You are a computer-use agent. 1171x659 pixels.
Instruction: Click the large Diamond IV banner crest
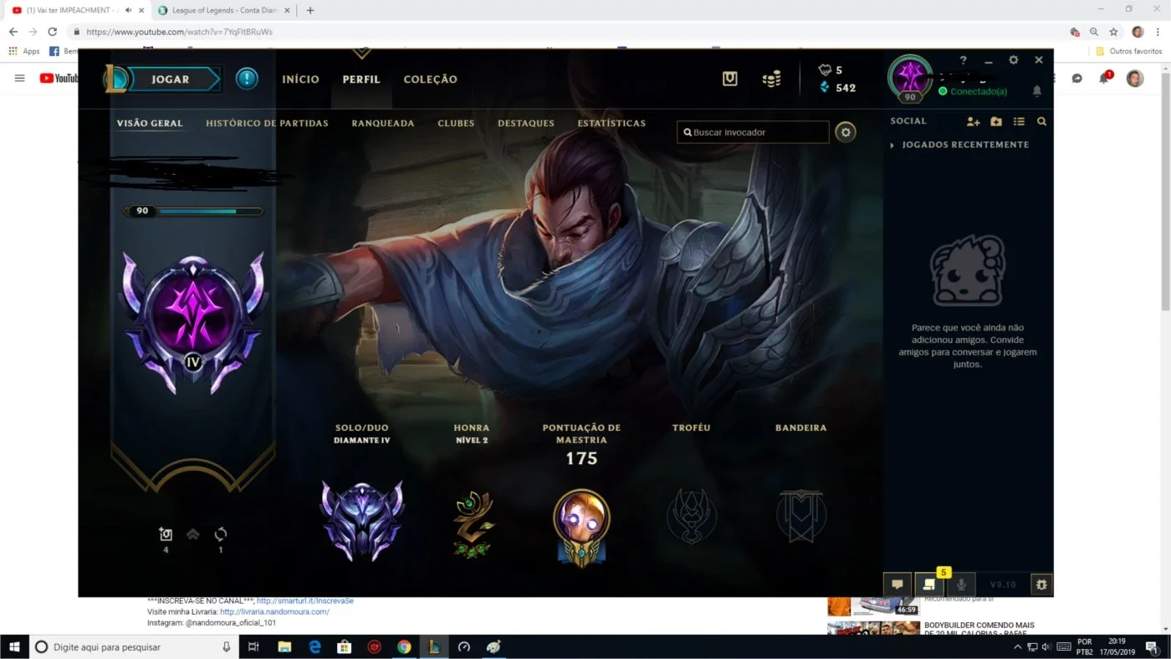[193, 322]
